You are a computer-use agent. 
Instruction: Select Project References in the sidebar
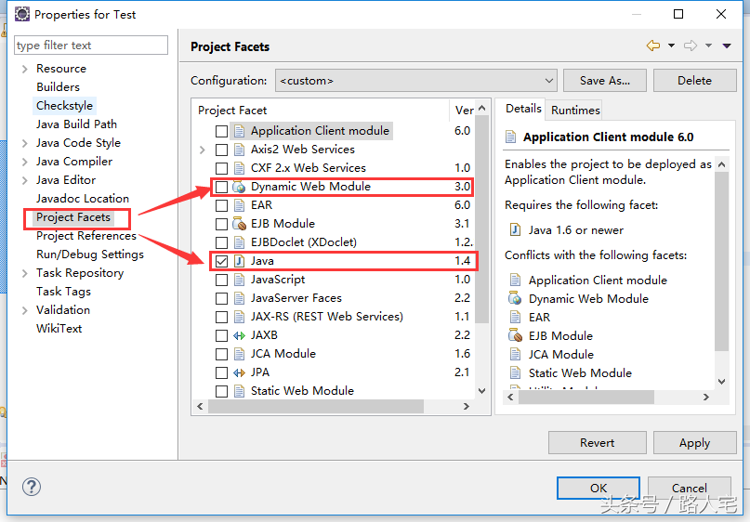click(86, 236)
